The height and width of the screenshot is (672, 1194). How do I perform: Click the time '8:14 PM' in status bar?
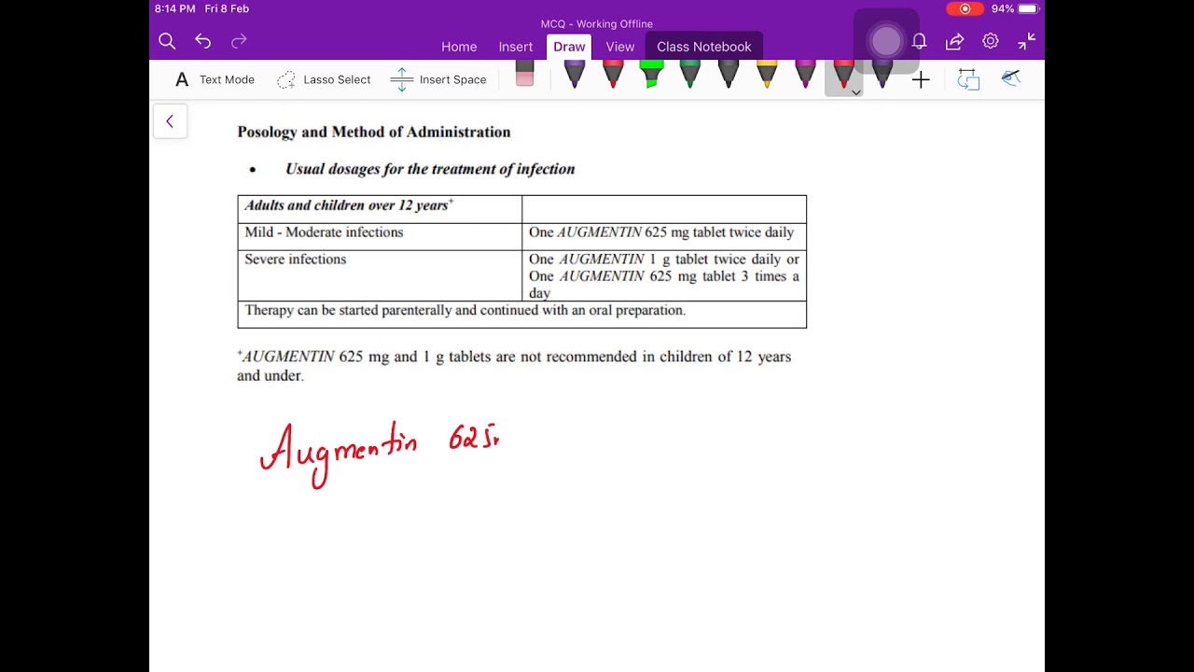tap(175, 8)
